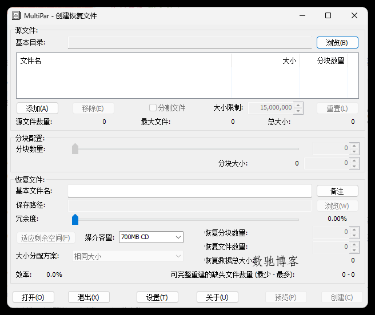
Task: Increase the 分块数量 spinner value
Action: (354, 146)
